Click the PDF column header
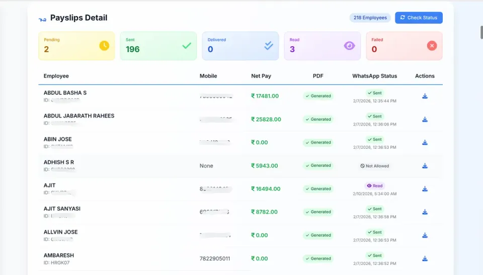Viewport: 483px width, 275px height. click(318, 76)
